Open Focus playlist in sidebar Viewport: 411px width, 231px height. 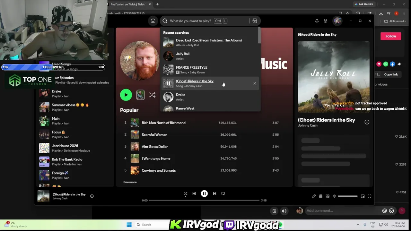(x=75, y=134)
